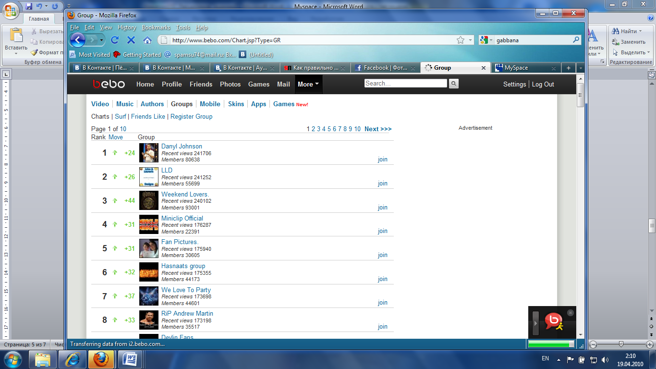Open the Tools menu

pos(183,27)
